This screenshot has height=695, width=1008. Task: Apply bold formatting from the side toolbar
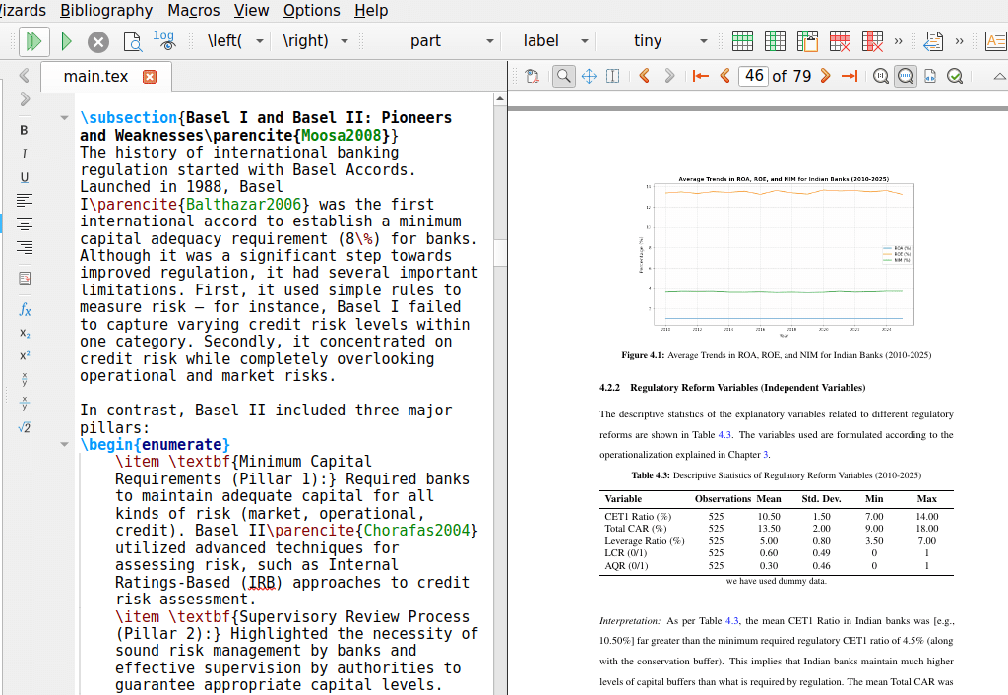[24, 130]
